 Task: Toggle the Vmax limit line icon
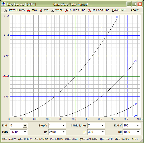pos(53,10)
